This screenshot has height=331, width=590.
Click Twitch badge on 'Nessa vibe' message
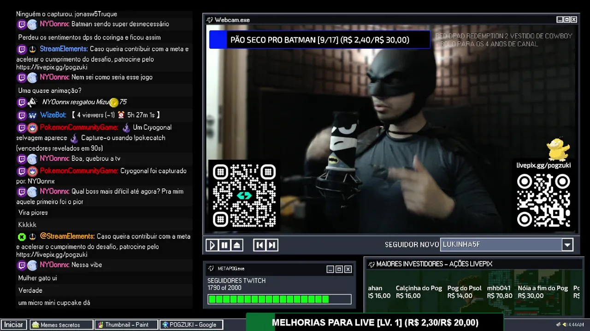(22, 265)
